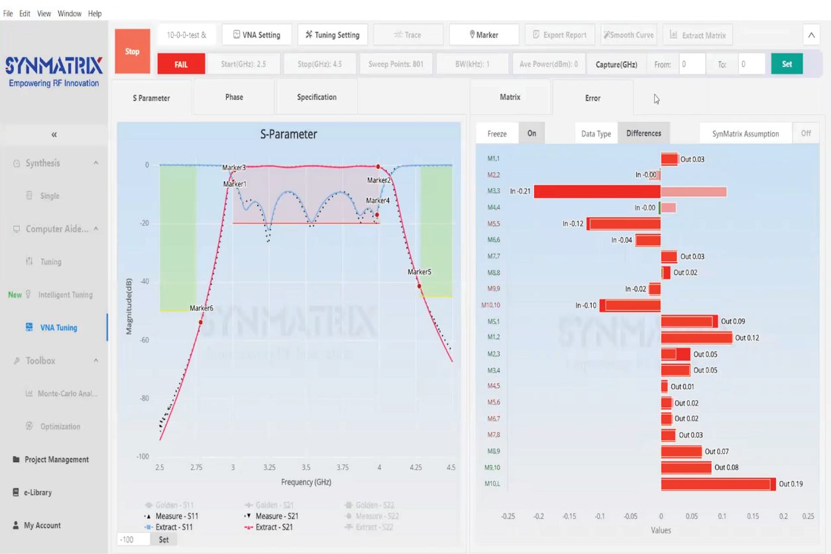Click the Synmatrix logo
This screenshot has height=554, width=831.
pos(54,72)
